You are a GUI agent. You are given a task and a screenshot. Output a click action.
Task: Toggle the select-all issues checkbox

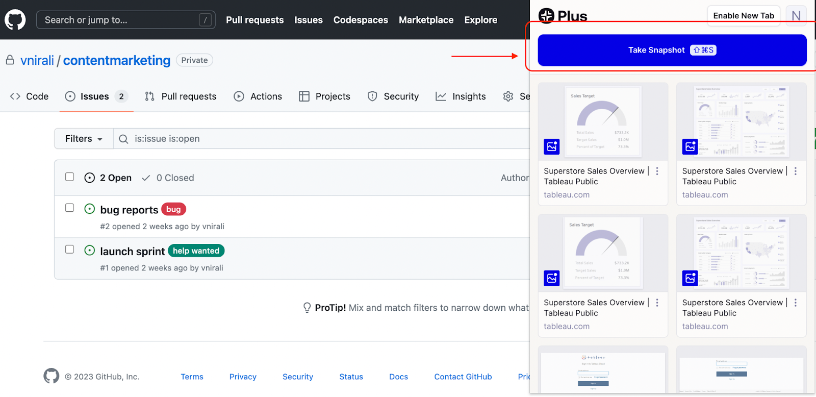point(70,177)
